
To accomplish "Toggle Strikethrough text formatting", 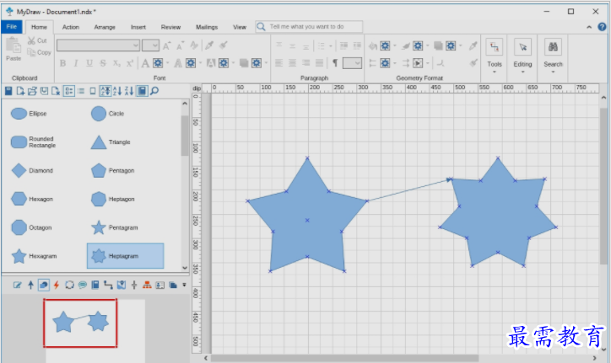I will coord(103,63).
